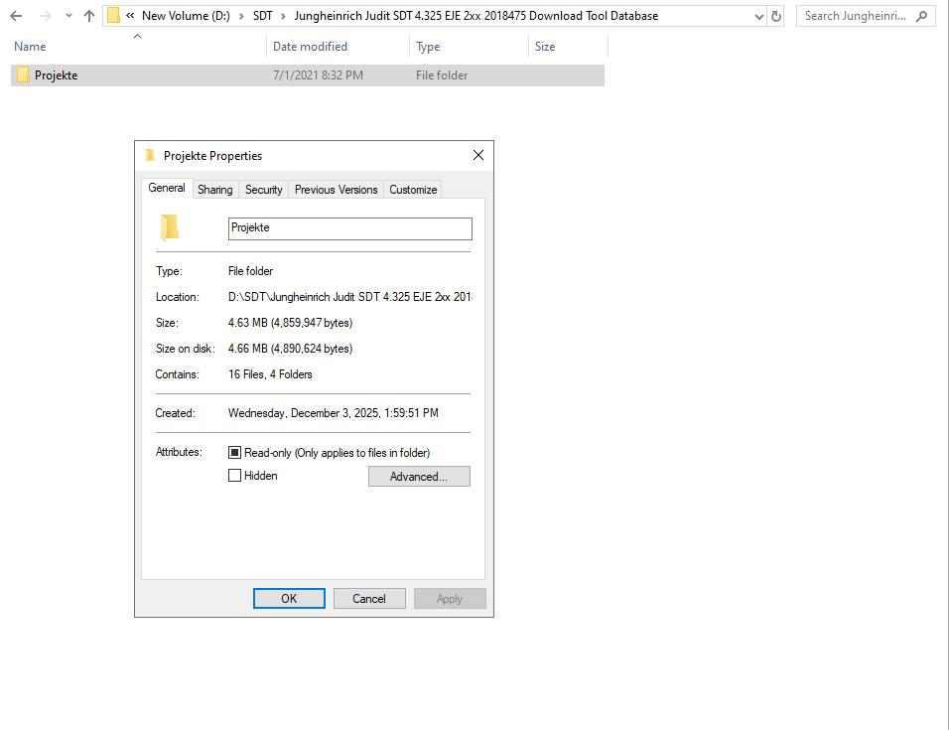Go back with the left arrow icon

[16, 16]
